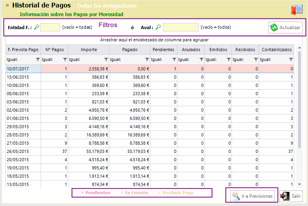Select the row dated 26/05/2015
Screen dimensions: 308x206
(x=150, y=151)
